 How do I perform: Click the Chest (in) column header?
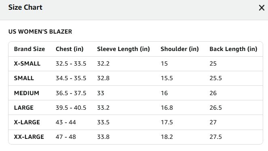70,49
